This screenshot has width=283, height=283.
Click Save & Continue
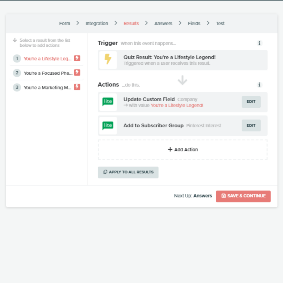[x=243, y=196]
